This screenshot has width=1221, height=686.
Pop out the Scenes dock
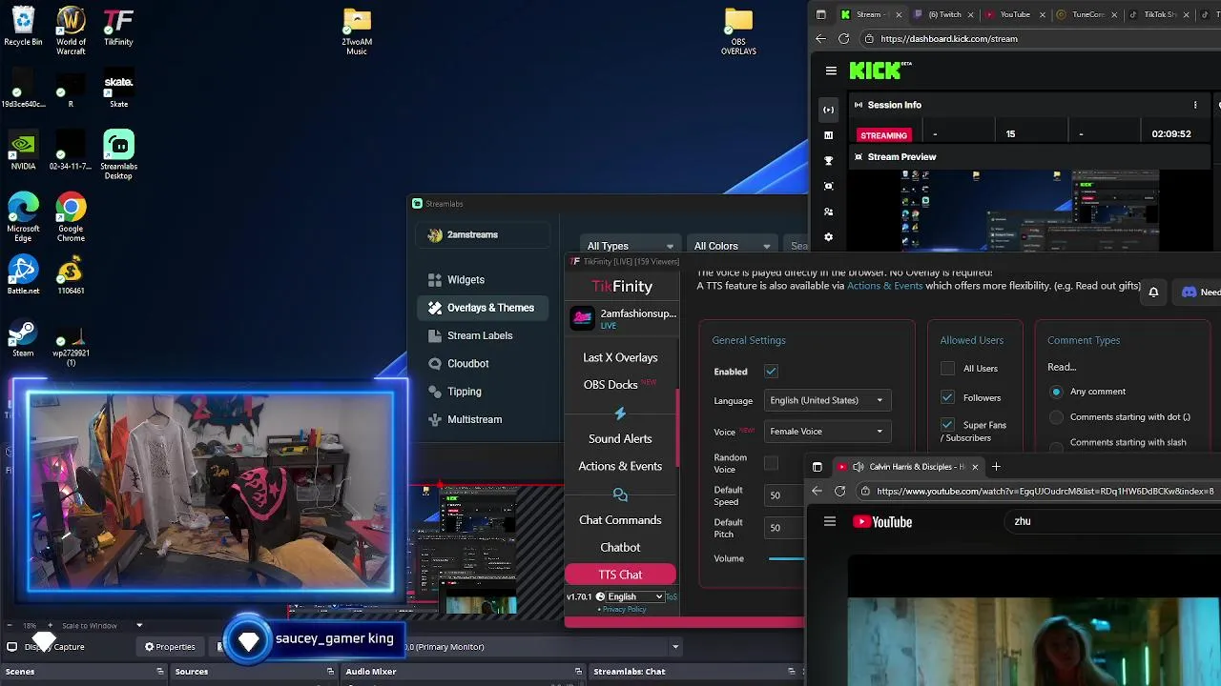pyautogui.click(x=160, y=672)
